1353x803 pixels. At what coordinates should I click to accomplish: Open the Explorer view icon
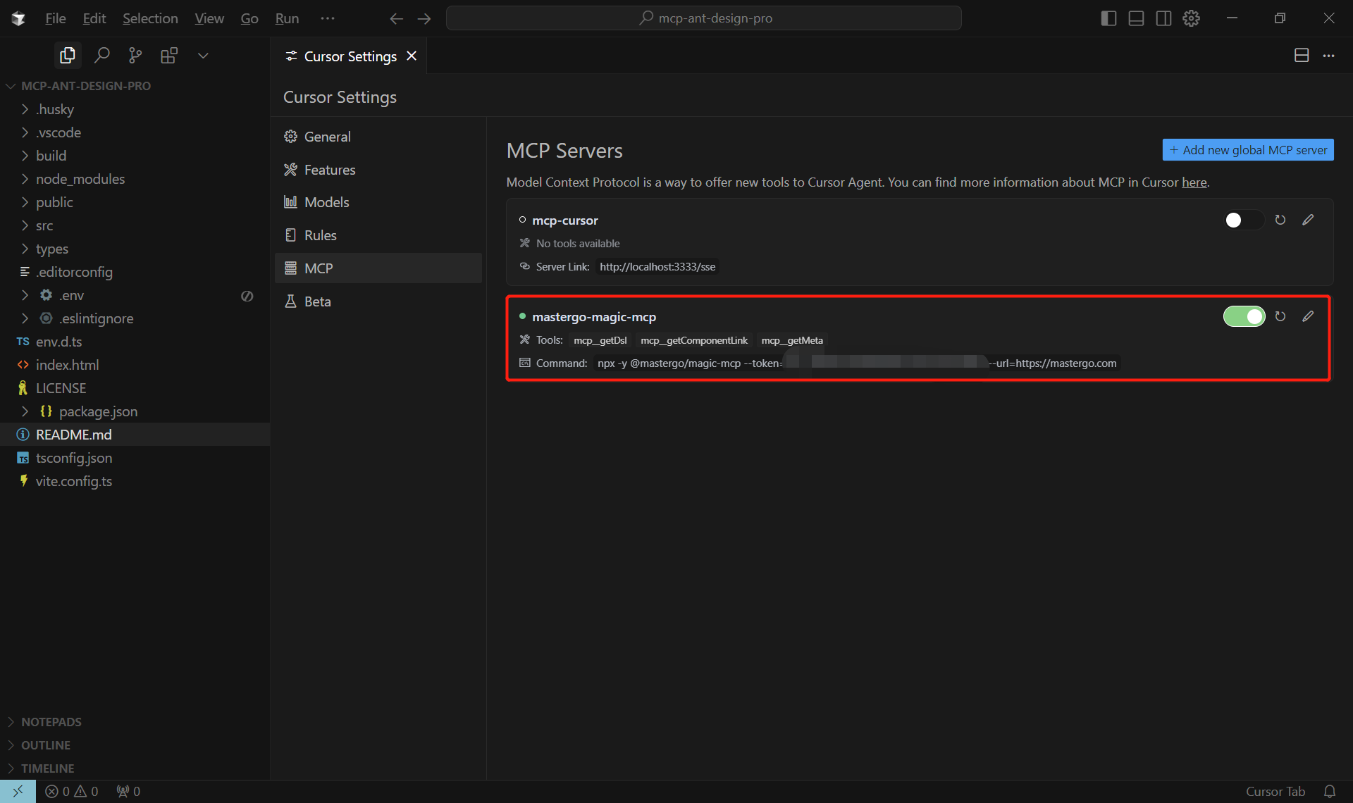[68, 56]
